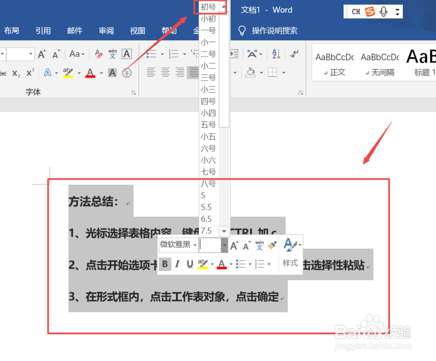Click the mini toolbar Increase Font Size icon
436x361 pixels.
coord(234,245)
